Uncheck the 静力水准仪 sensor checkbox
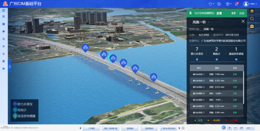This screenshot has width=260, height=131. (197, 59)
